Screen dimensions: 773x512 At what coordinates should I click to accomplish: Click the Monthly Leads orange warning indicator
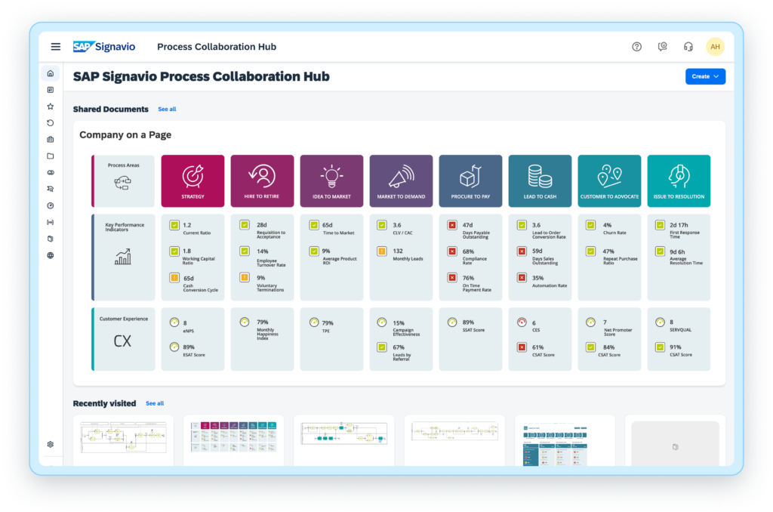(382, 251)
